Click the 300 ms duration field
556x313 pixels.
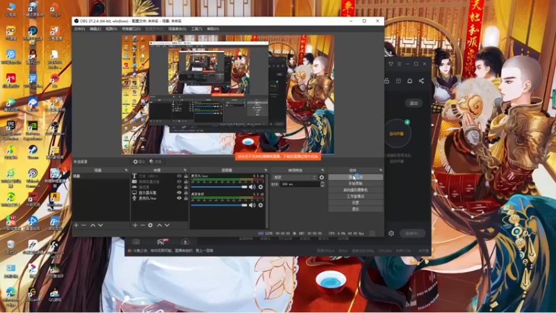[x=300, y=184]
